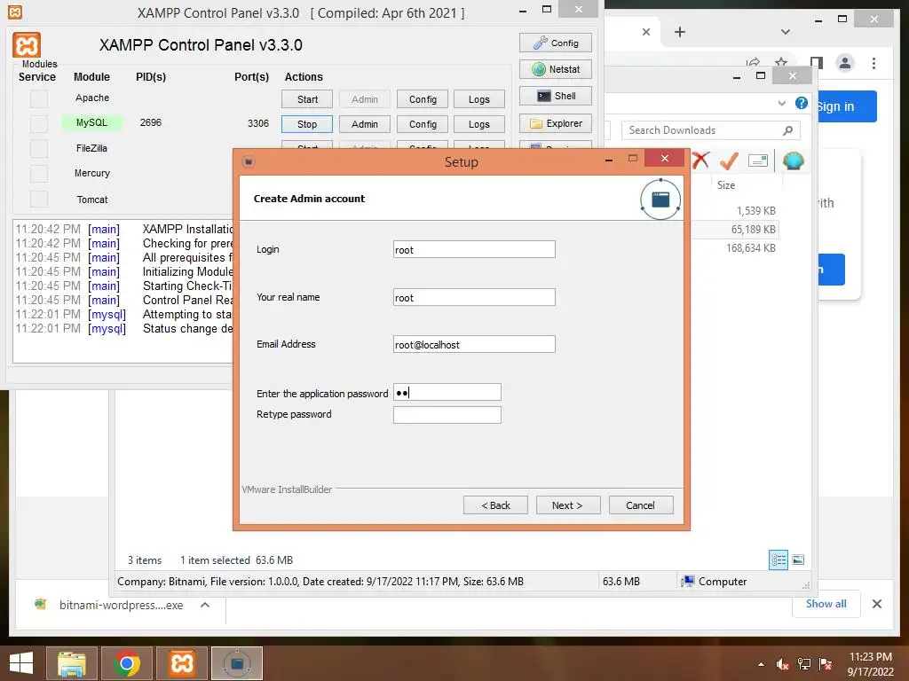This screenshot has height=681, width=909.
Task: Click the Bitnami installer logo icon
Action: pyautogui.click(x=660, y=200)
